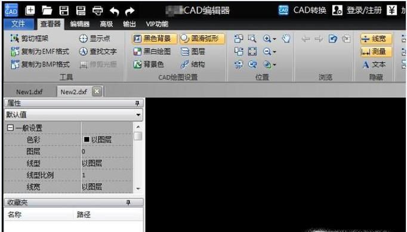The height and width of the screenshot is (232, 407).
Task: Click the 名称 column header
Action: (x=39, y=215)
